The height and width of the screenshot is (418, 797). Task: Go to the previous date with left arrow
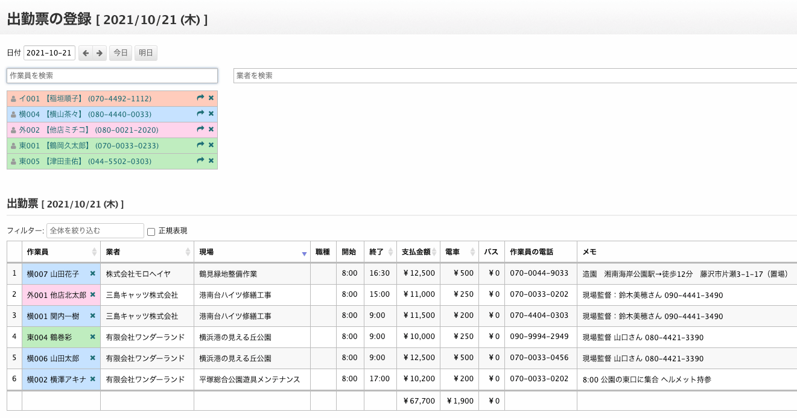(86, 53)
